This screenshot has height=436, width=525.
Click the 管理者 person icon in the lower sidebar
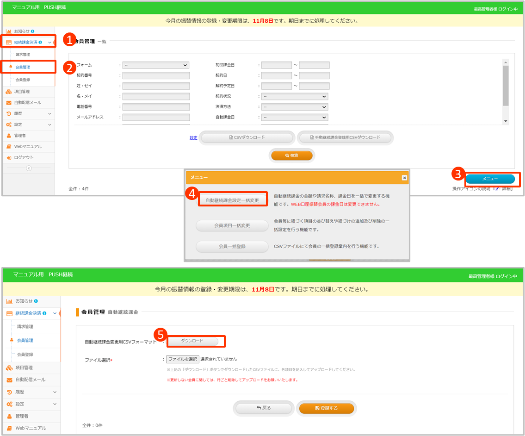[x=9, y=417]
